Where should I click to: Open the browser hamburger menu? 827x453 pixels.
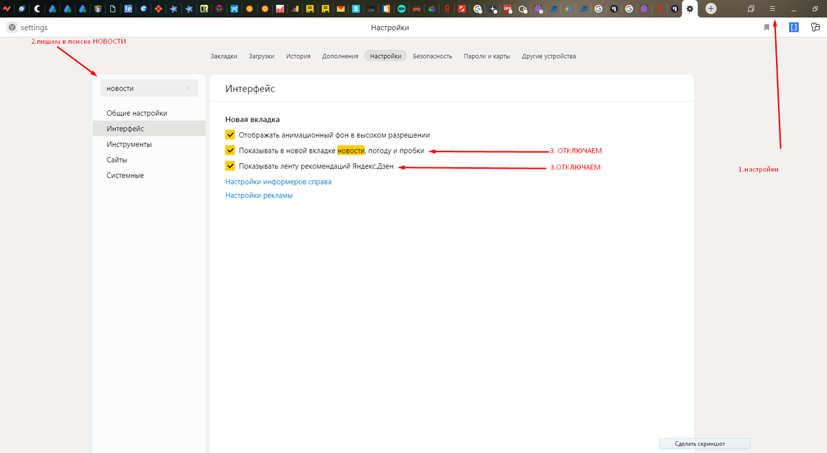(x=773, y=8)
